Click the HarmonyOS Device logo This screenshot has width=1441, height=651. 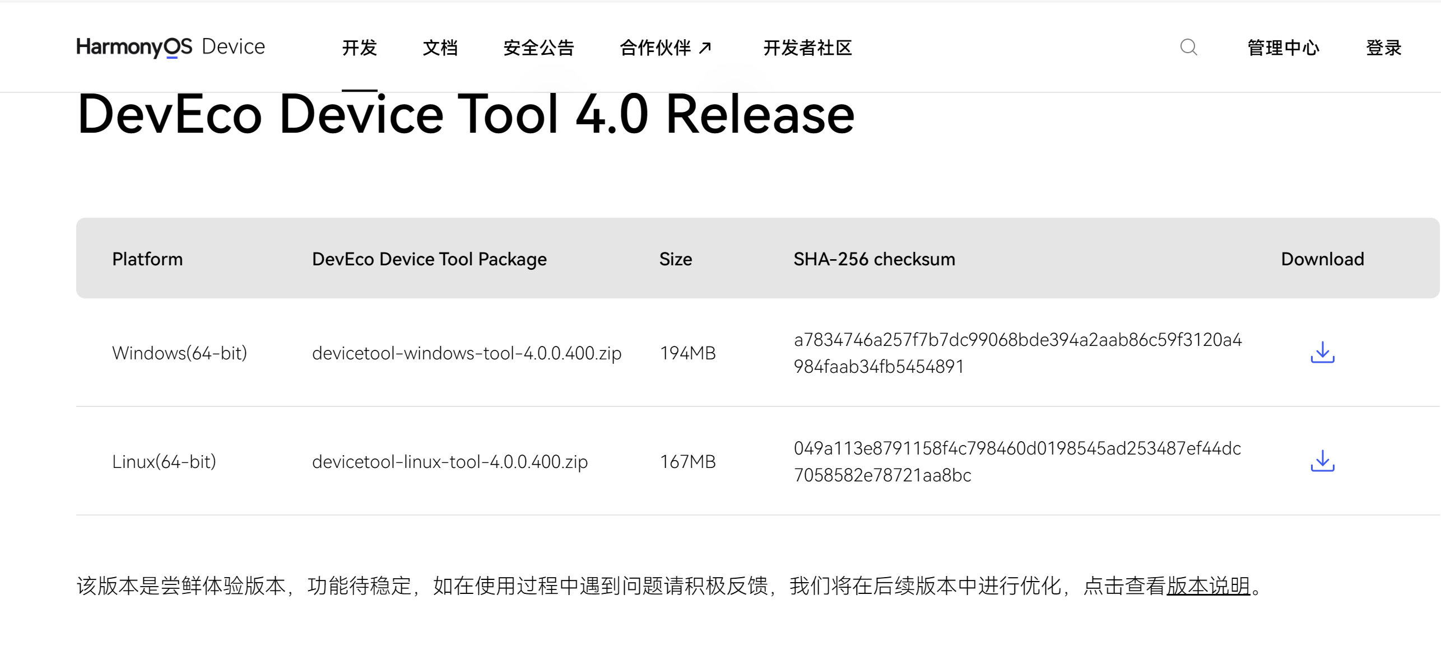pyautogui.click(x=170, y=47)
